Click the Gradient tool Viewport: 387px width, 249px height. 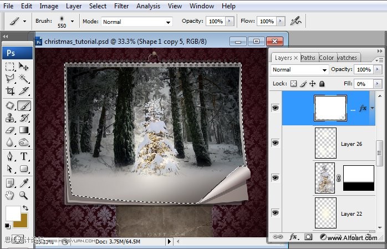coord(24,130)
